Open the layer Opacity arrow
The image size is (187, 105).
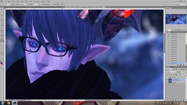click(186, 72)
